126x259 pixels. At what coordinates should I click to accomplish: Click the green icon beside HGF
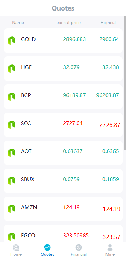coord(11,69)
